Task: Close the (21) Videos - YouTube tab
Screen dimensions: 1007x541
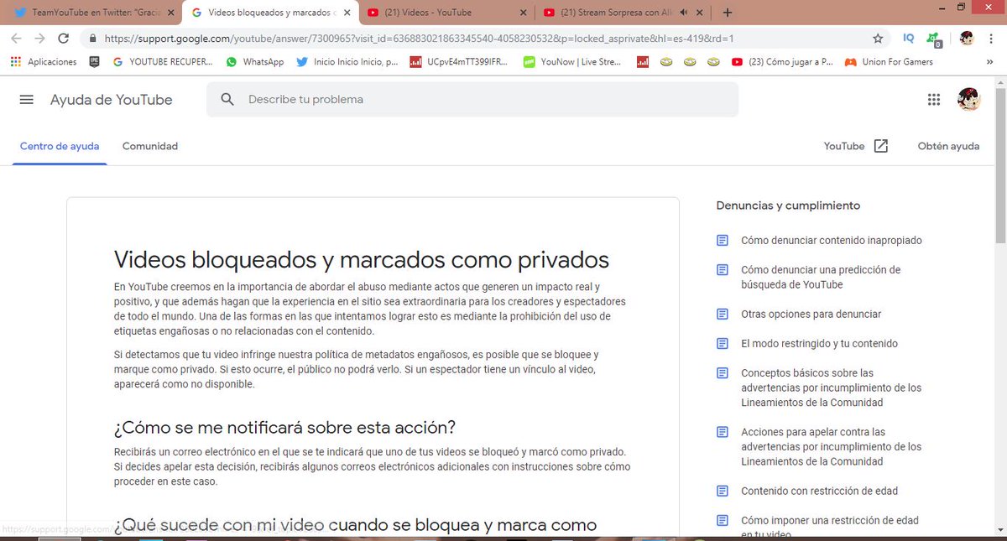Action: click(x=524, y=13)
